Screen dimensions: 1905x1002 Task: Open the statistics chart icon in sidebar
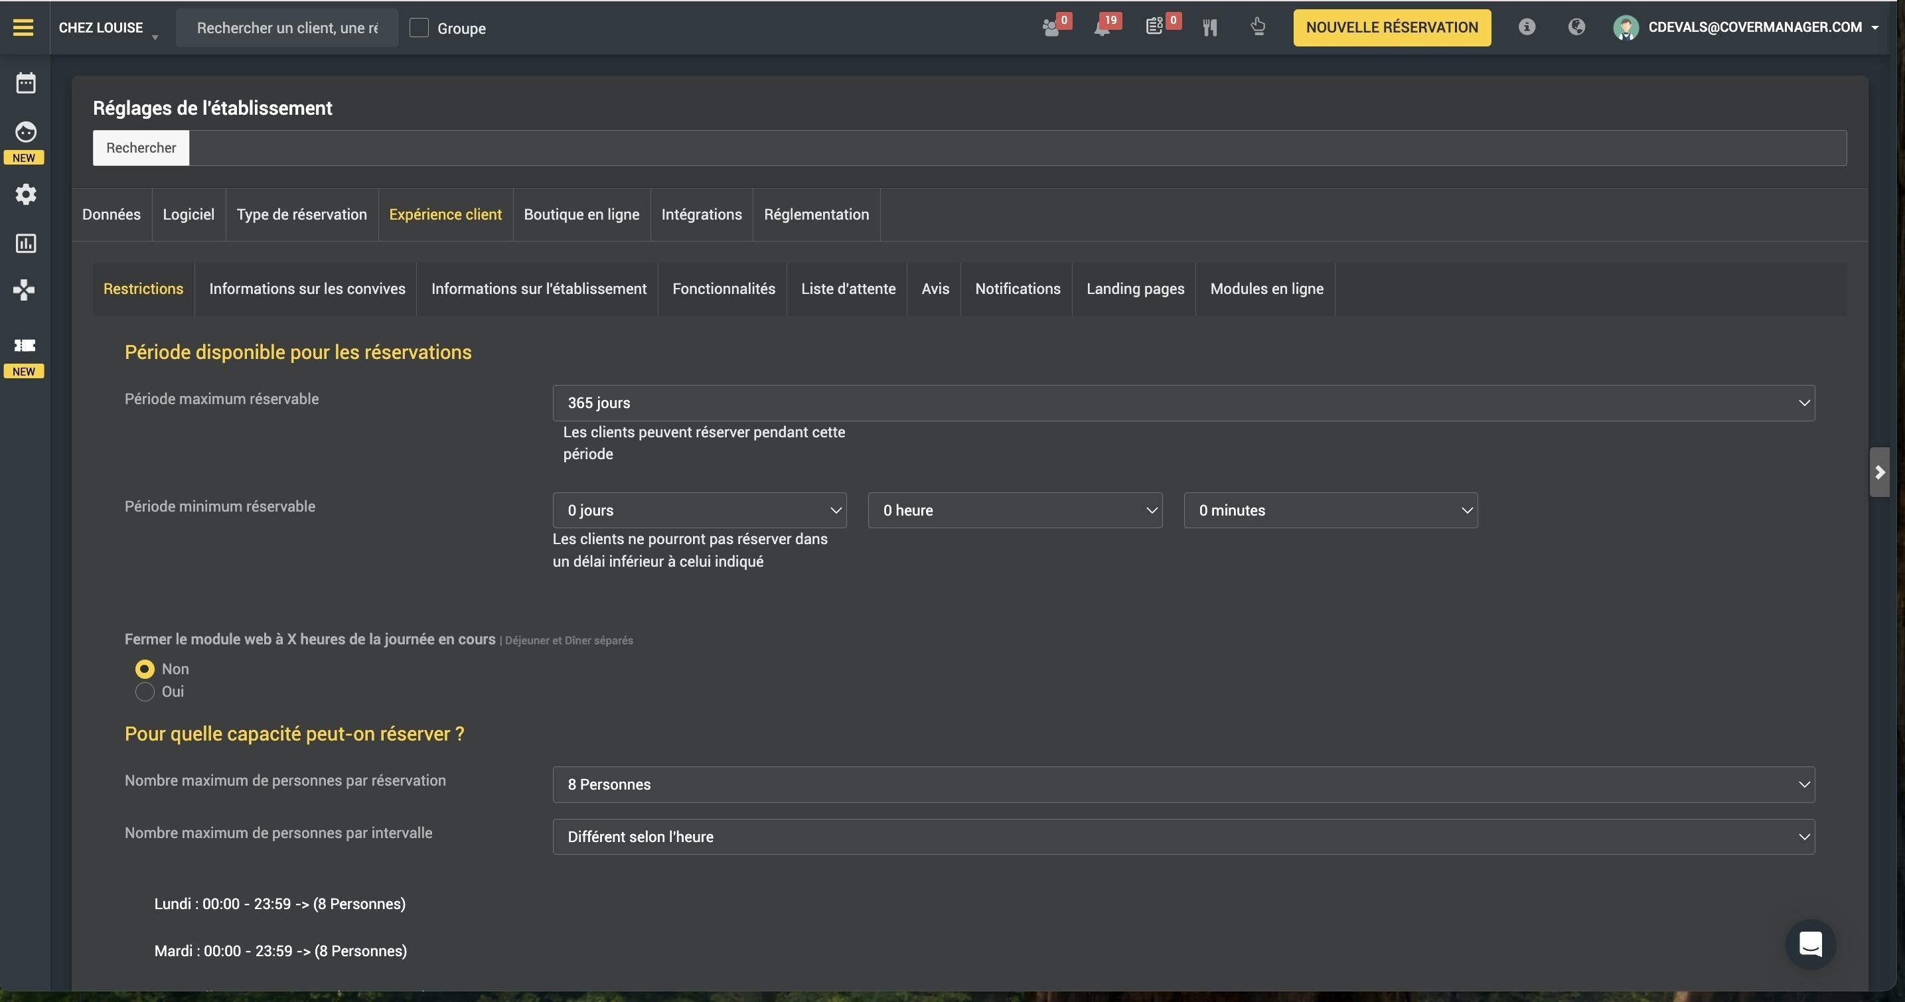tap(26, 244)
